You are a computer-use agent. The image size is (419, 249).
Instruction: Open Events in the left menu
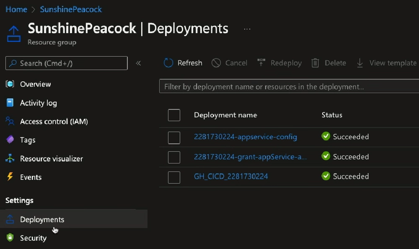click(31, 177)
